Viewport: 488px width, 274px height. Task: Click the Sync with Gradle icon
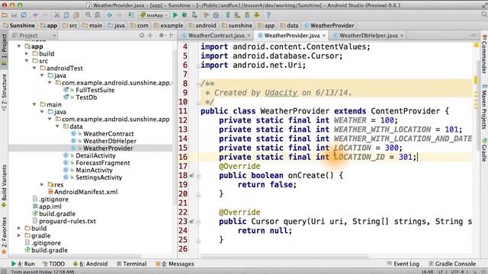pos(228,15)
